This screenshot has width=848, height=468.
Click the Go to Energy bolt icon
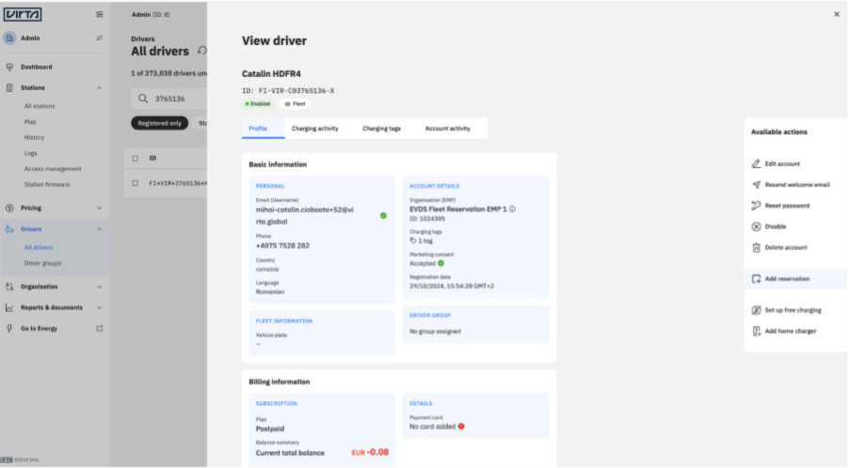point(9,328)
